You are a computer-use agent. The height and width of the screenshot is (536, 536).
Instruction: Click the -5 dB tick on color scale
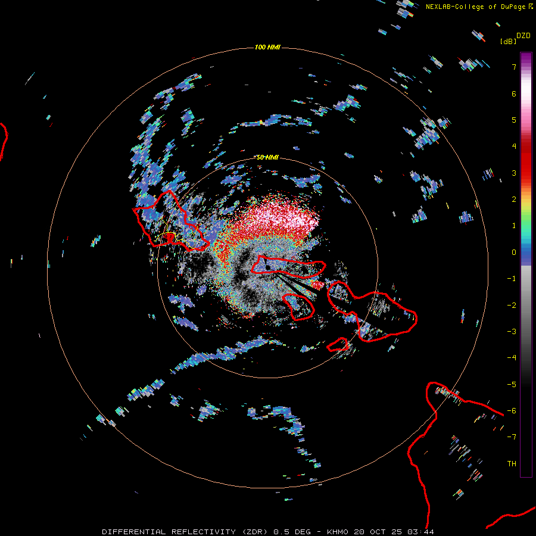[512, 385]
